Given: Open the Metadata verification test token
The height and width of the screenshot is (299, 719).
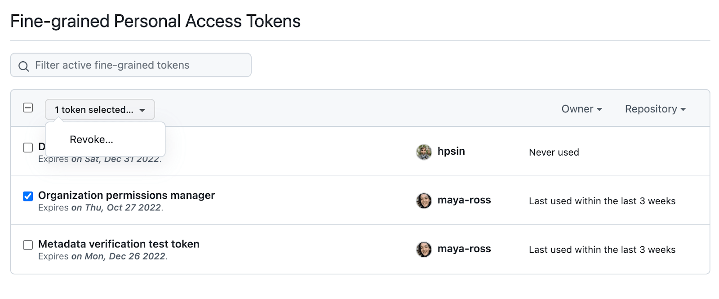Looking at the screenshot, I should pos(119,244).
